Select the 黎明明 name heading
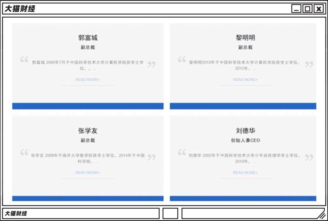The image size is (328, 221). [245, 38]
